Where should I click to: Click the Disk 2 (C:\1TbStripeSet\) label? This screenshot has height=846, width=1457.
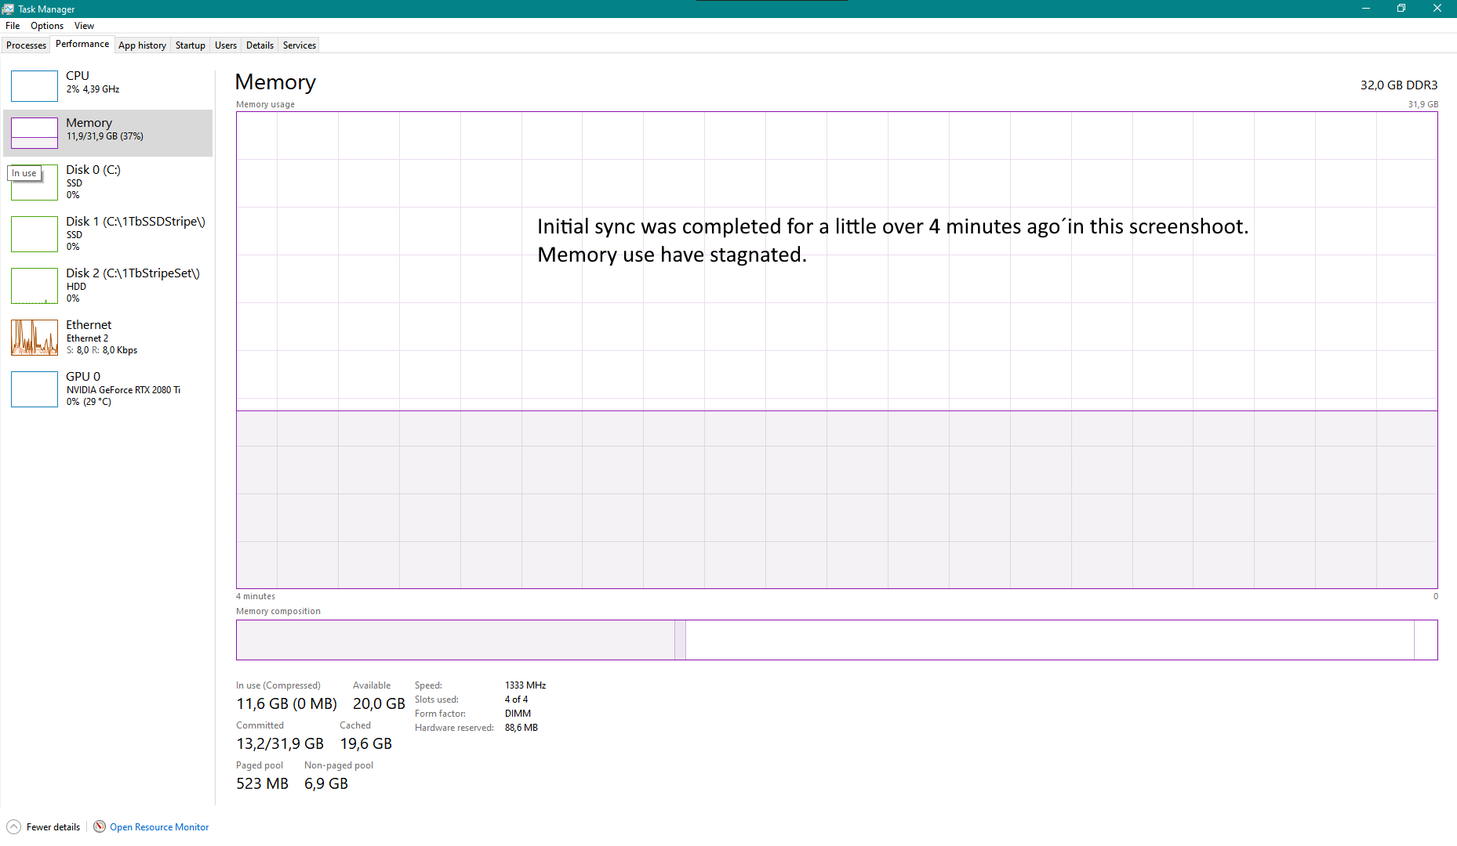[x=133, y=273]
